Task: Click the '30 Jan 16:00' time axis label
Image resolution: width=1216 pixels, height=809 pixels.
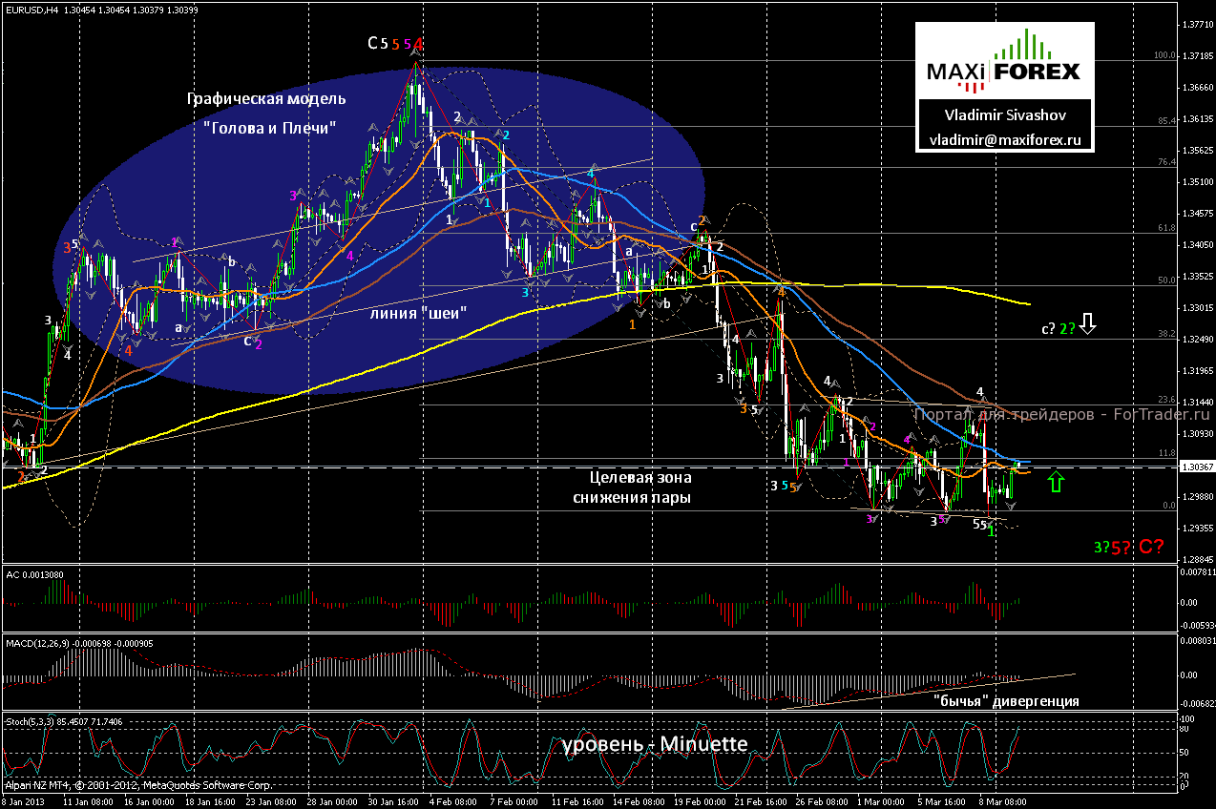Action: (393, 802)
